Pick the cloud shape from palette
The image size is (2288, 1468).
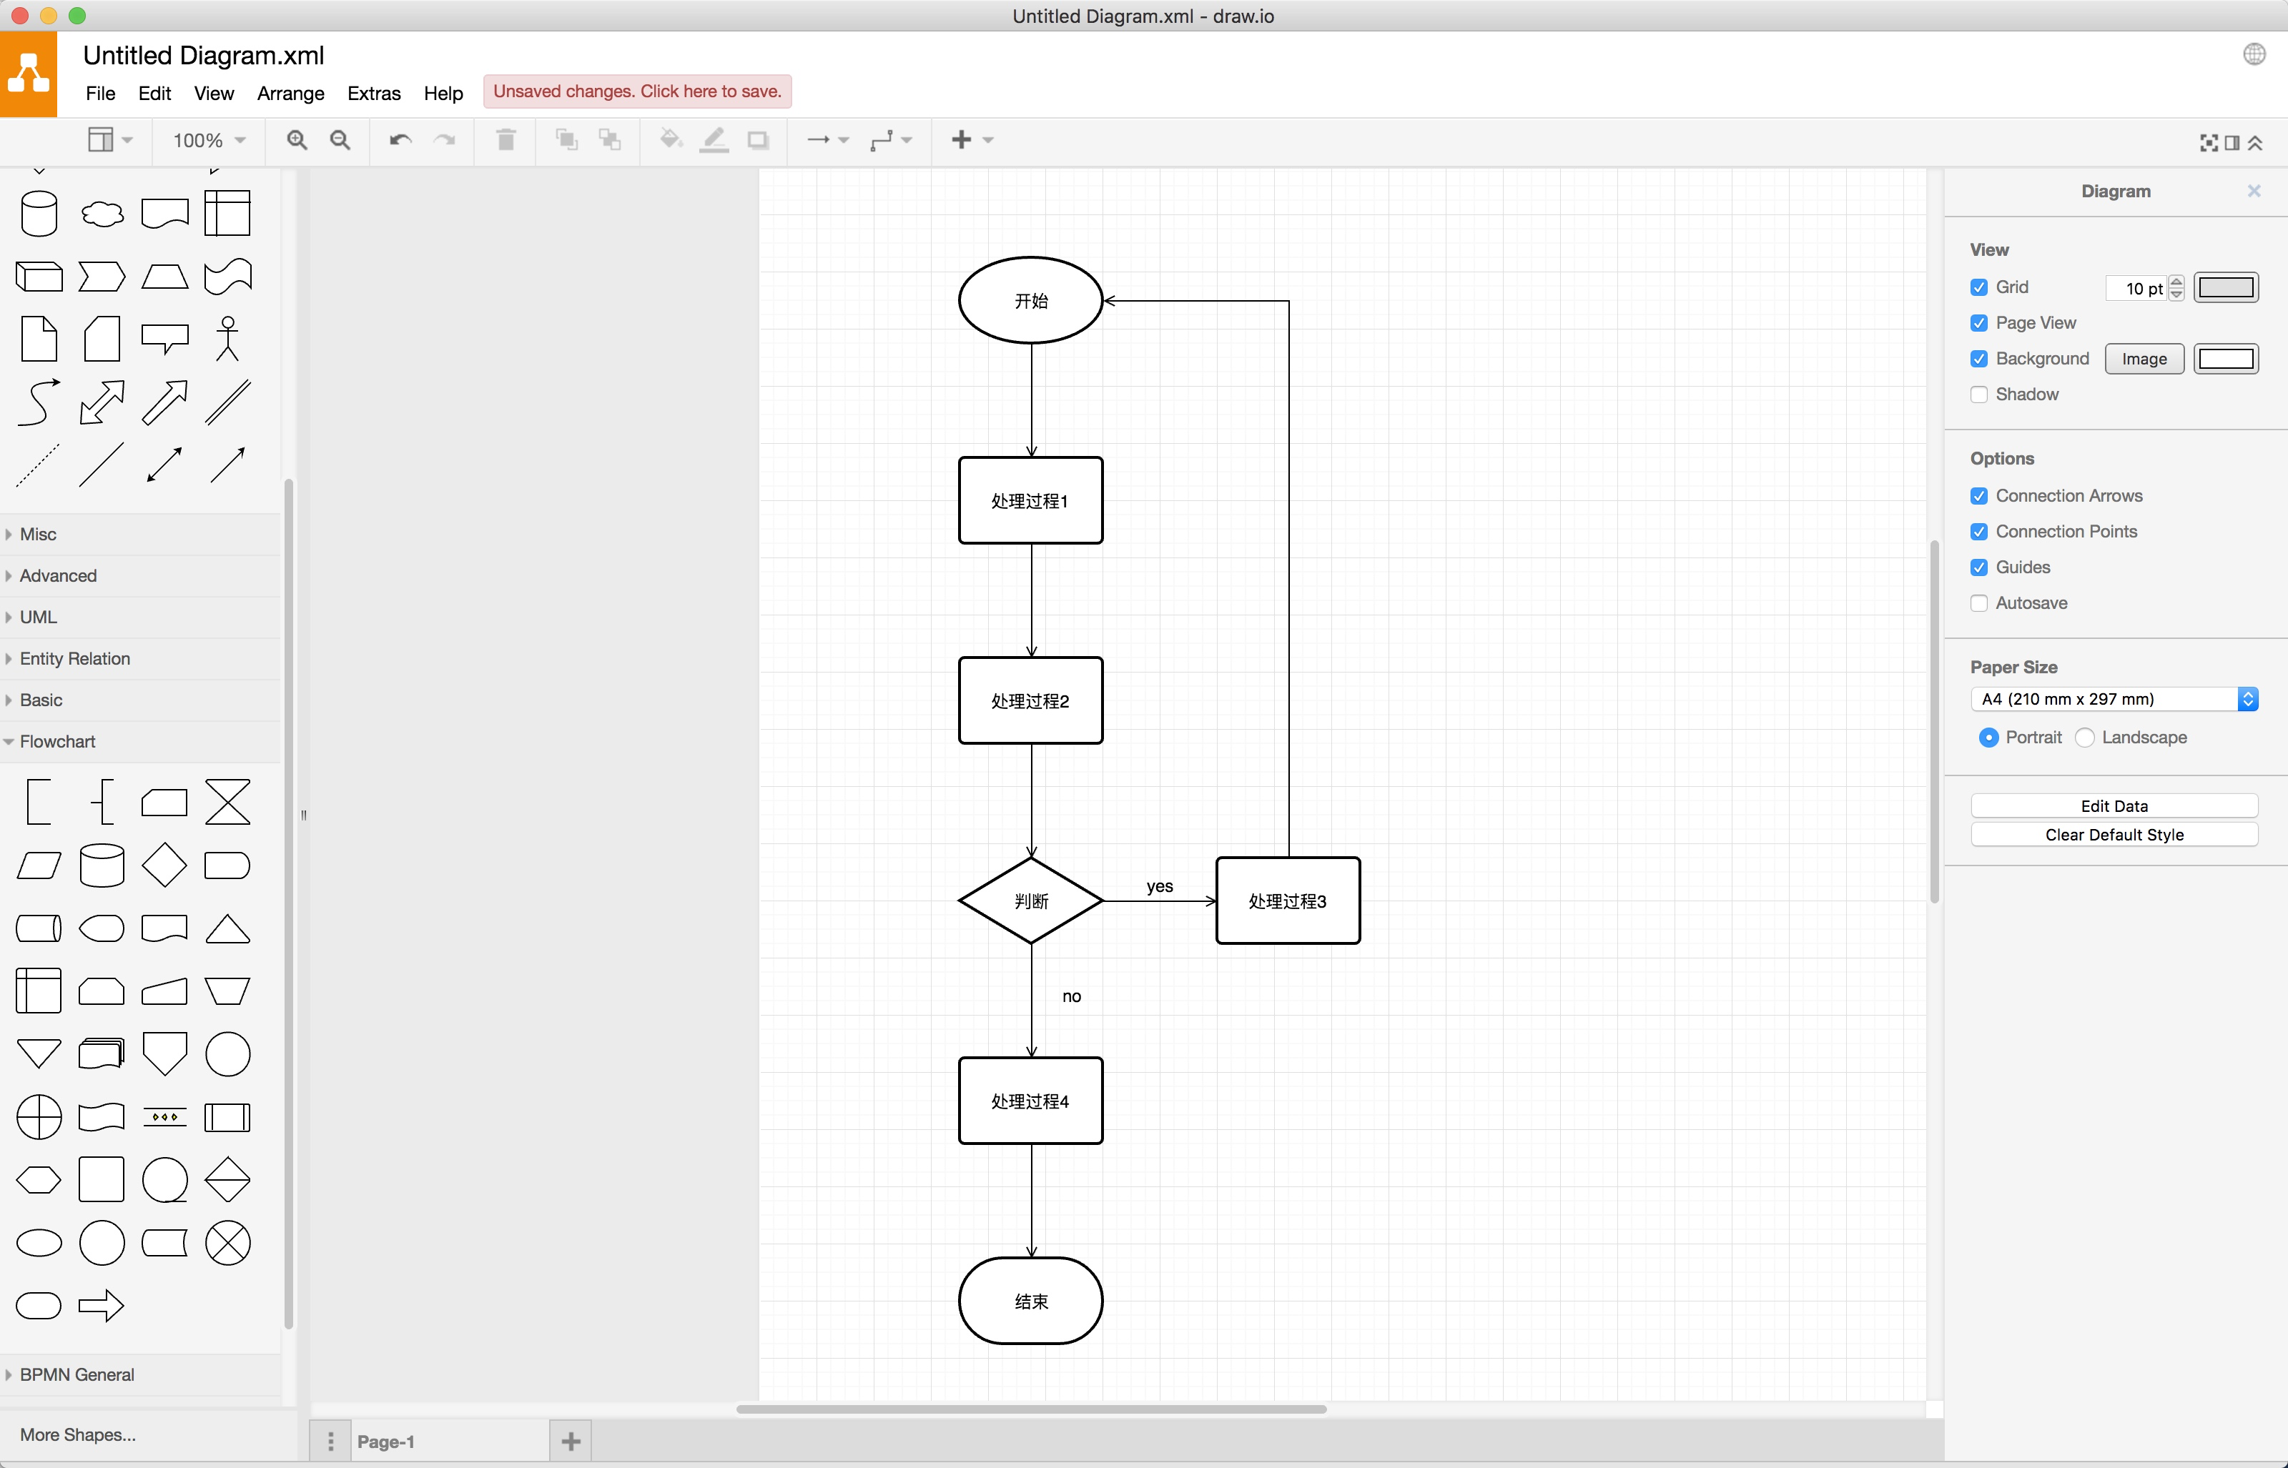[x=102, y=214]
